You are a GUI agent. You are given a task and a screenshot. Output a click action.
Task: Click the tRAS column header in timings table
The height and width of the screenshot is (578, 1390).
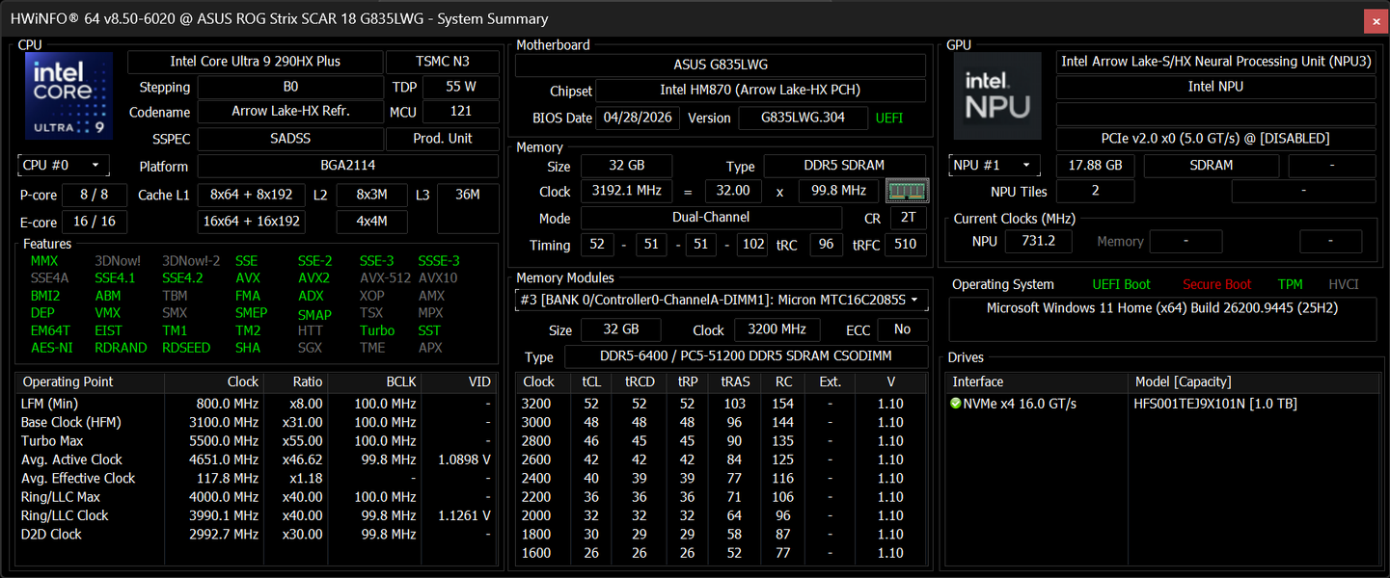pyautogui.click(x=735, y=382)
